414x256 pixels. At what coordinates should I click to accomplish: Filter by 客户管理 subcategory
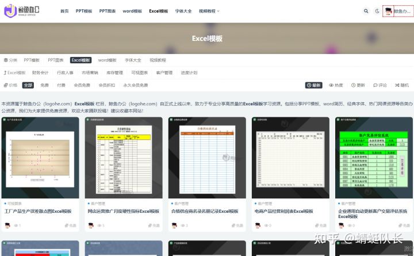[x=164, y=72]
